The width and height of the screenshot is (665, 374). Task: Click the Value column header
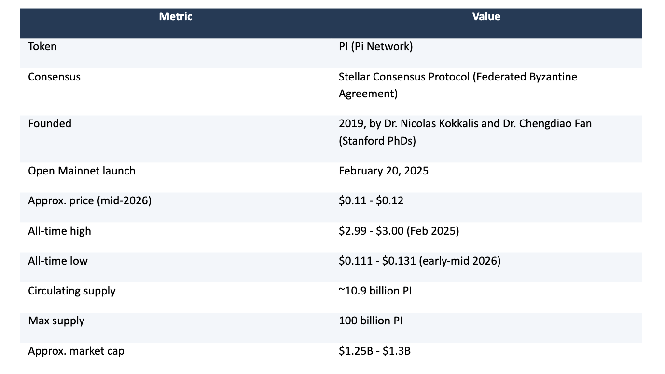click(x=486, y=17)
